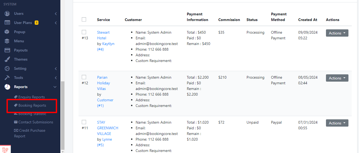
Task: Click the Themes brush icon
Action: [x=7, y=59]
